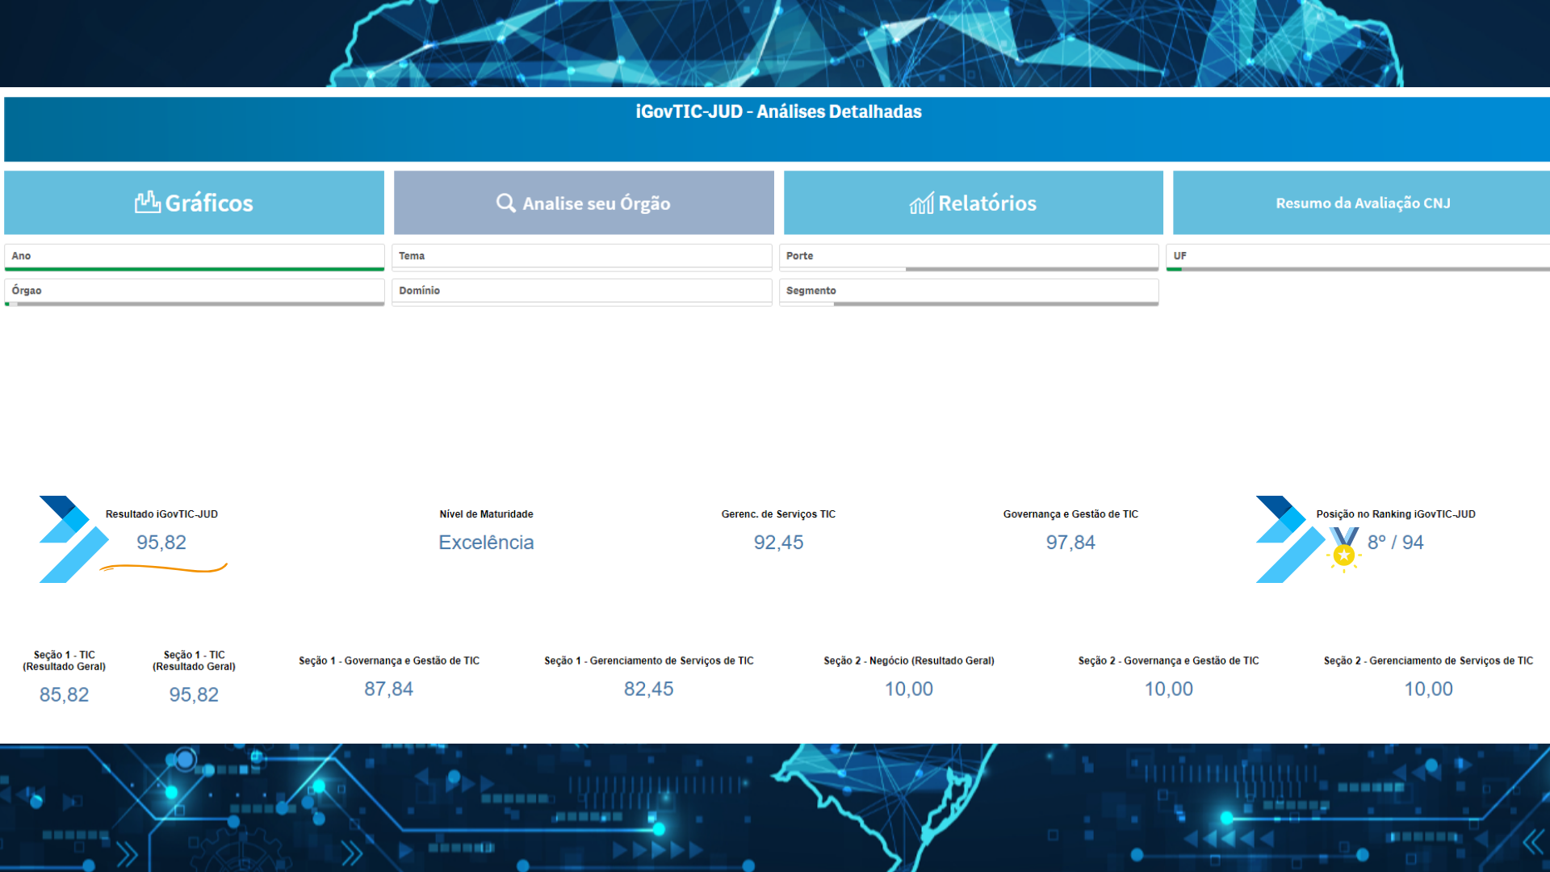Image resolution: width=1550 pixels, height=872 pixels.
Task: Open the Ano filter dropdown
Action: (194, 256)
